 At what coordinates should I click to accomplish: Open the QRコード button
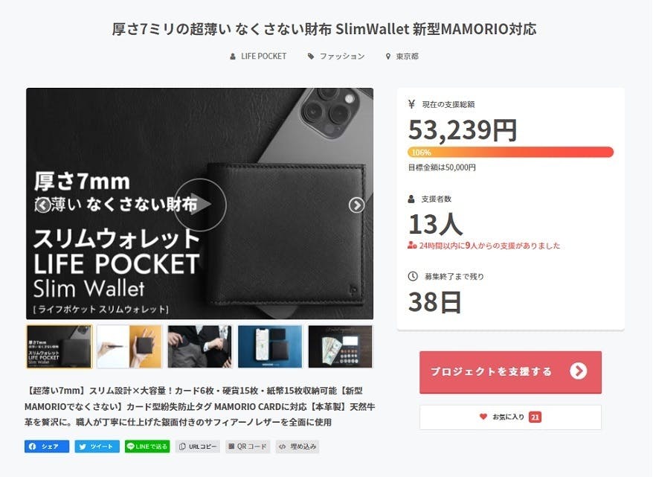248,446
